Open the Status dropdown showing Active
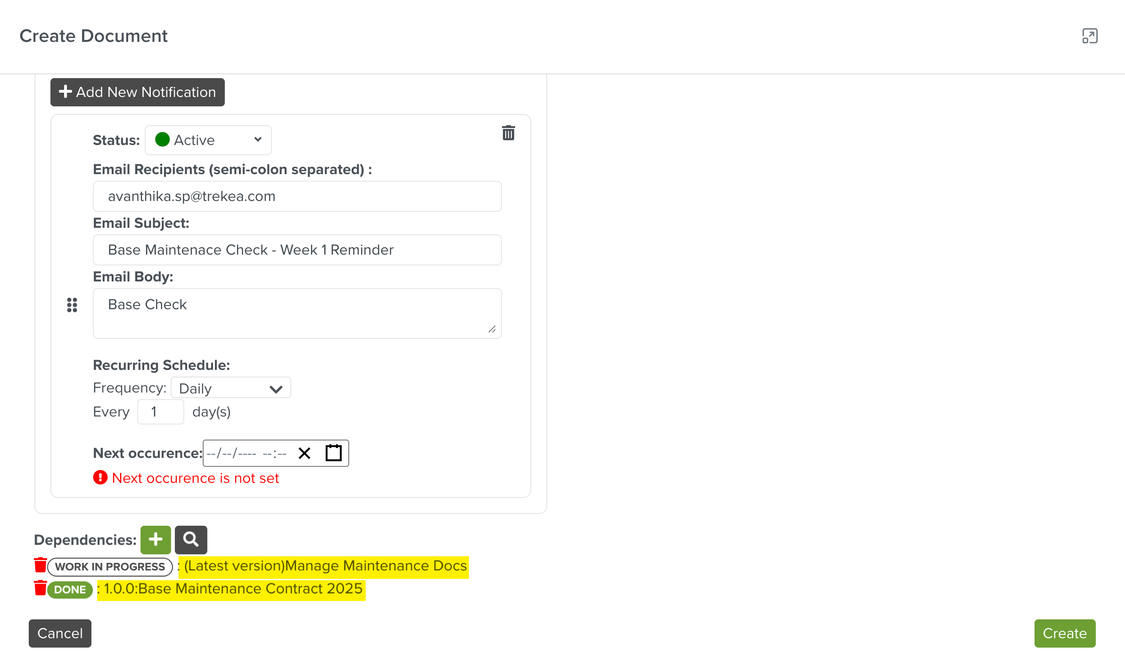 pyautogui.click(x=208, y=140)
